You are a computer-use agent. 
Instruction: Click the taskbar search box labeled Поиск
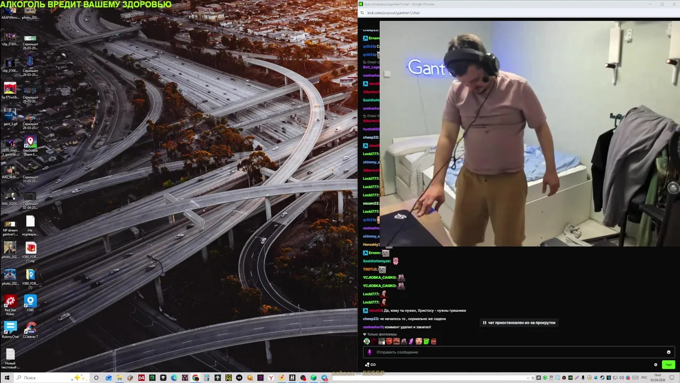click(x=50, y=378)
